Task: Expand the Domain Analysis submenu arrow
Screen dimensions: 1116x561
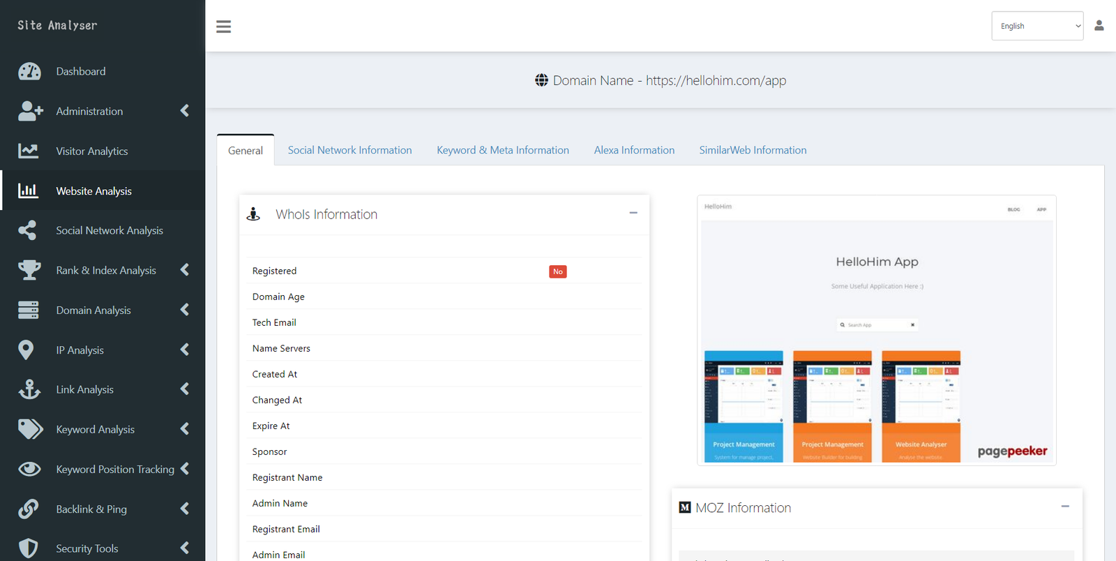Action: click(185, 310)
